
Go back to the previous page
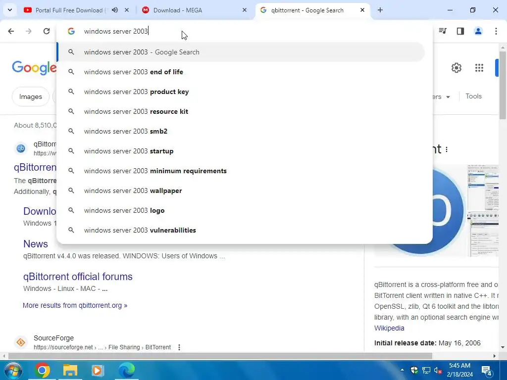pyautogui.click(x=11, y=31)
